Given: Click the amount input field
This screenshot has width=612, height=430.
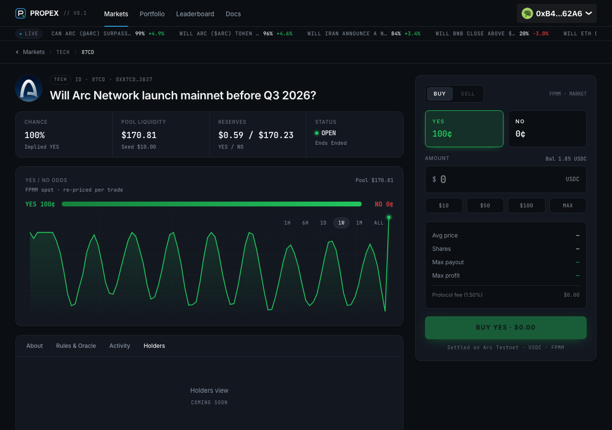Looking at the screenshot, I should [506, 179].
